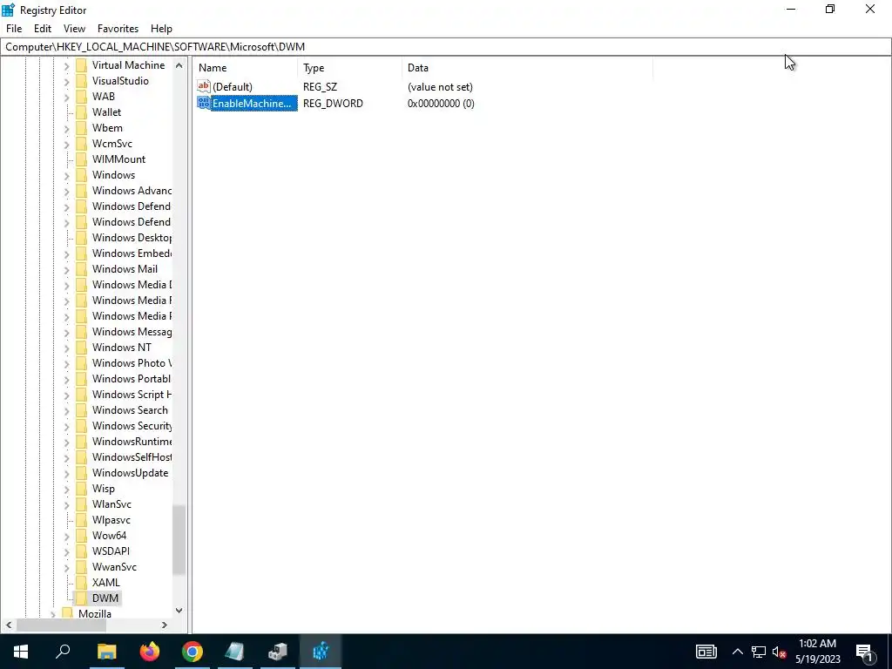892x669 pixels.
Task: Click the 0x00000000 (0) data cell
Action: pyautogui.click(x=441, y=104)
